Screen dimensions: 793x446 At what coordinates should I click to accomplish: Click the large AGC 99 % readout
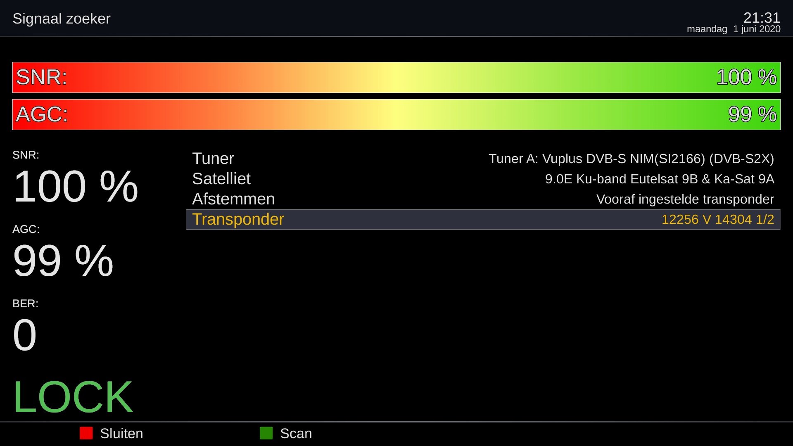pyautogui.click(x=63, y=261)
